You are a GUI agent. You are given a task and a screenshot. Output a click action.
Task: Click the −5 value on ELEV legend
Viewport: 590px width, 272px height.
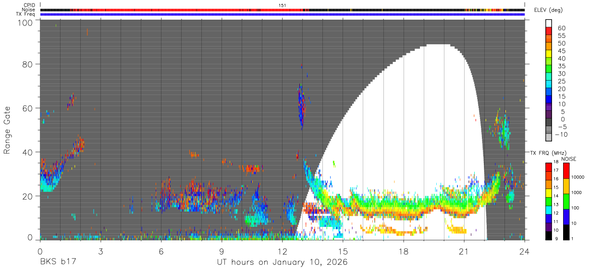(x=562, y=127)
